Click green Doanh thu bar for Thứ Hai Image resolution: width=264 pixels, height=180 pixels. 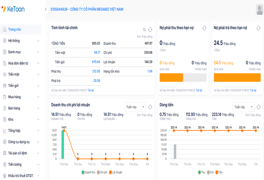click(x=63, y=144)
